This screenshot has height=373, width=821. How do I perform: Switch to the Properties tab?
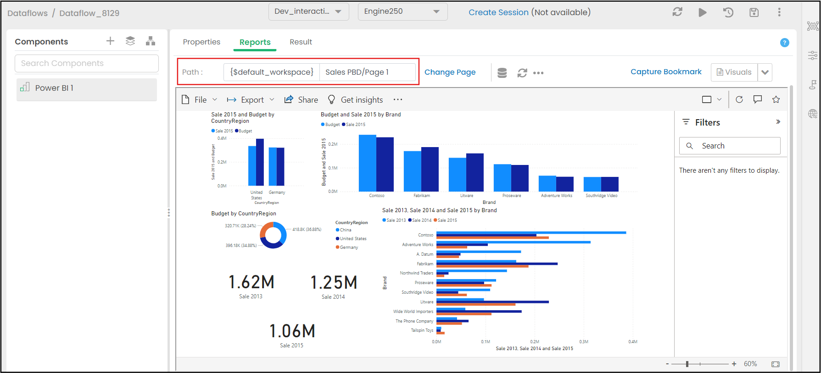(201, 42)
